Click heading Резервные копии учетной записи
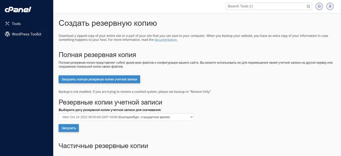Screen dimensions: 341x156 (x=110, y=102)
